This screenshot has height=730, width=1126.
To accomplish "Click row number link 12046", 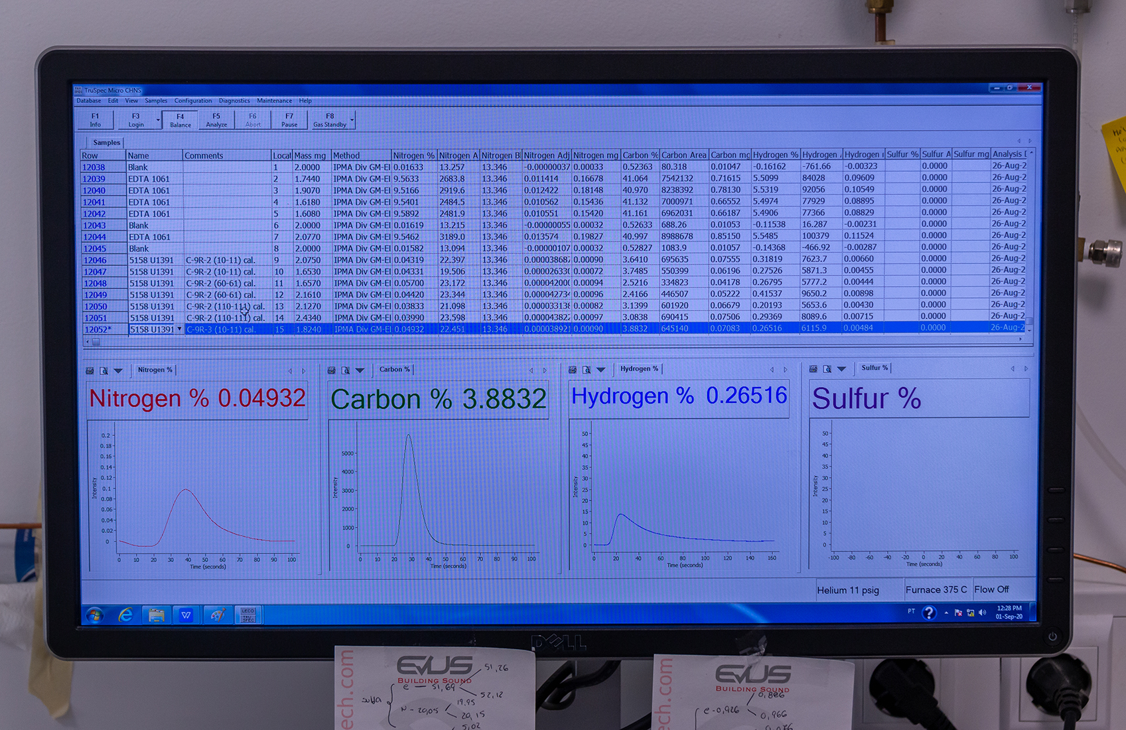I will click(x=94, y=260).
